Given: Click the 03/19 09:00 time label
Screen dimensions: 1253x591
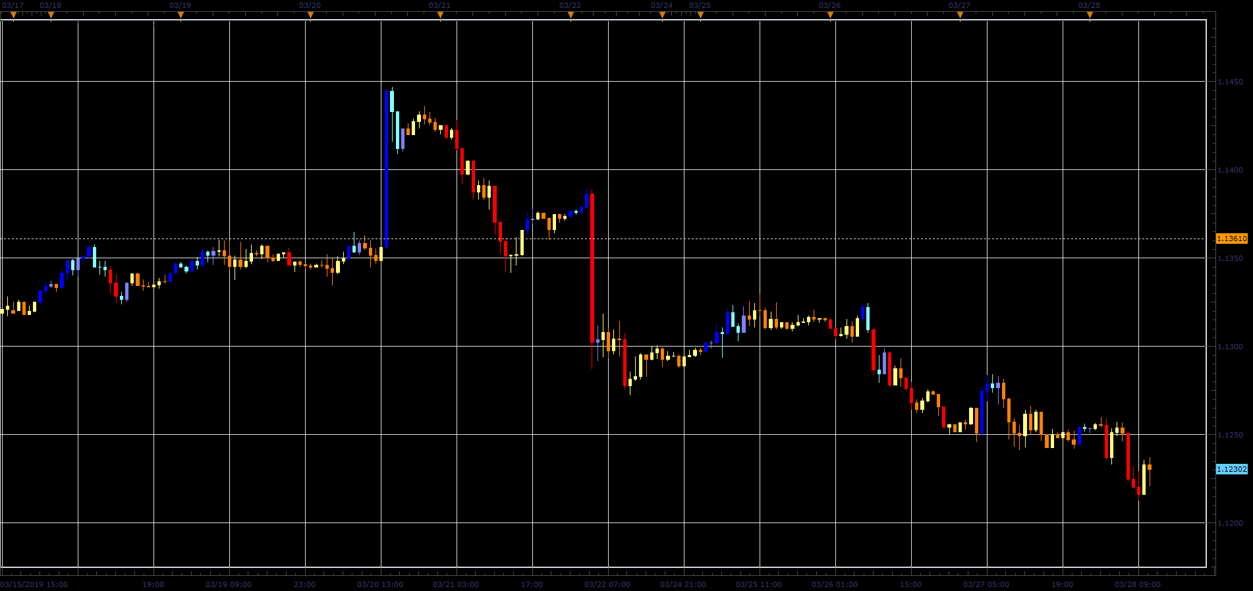Looking at the screenshot, I should click(229, 584).
